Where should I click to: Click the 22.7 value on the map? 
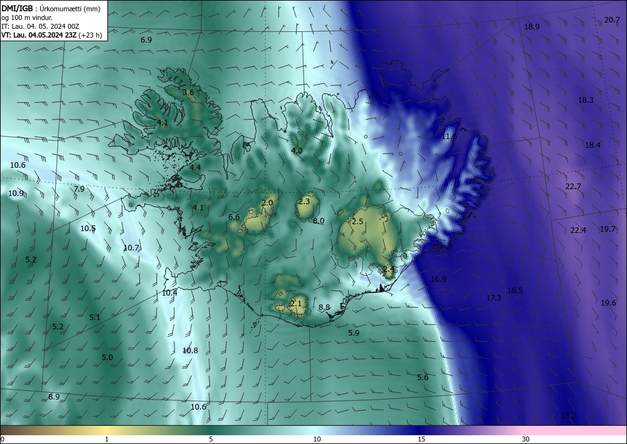tap(574, 187)
